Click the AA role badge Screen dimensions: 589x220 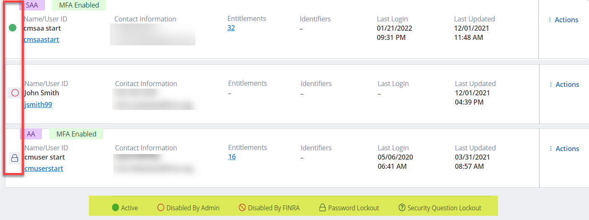tap(31, 134)
